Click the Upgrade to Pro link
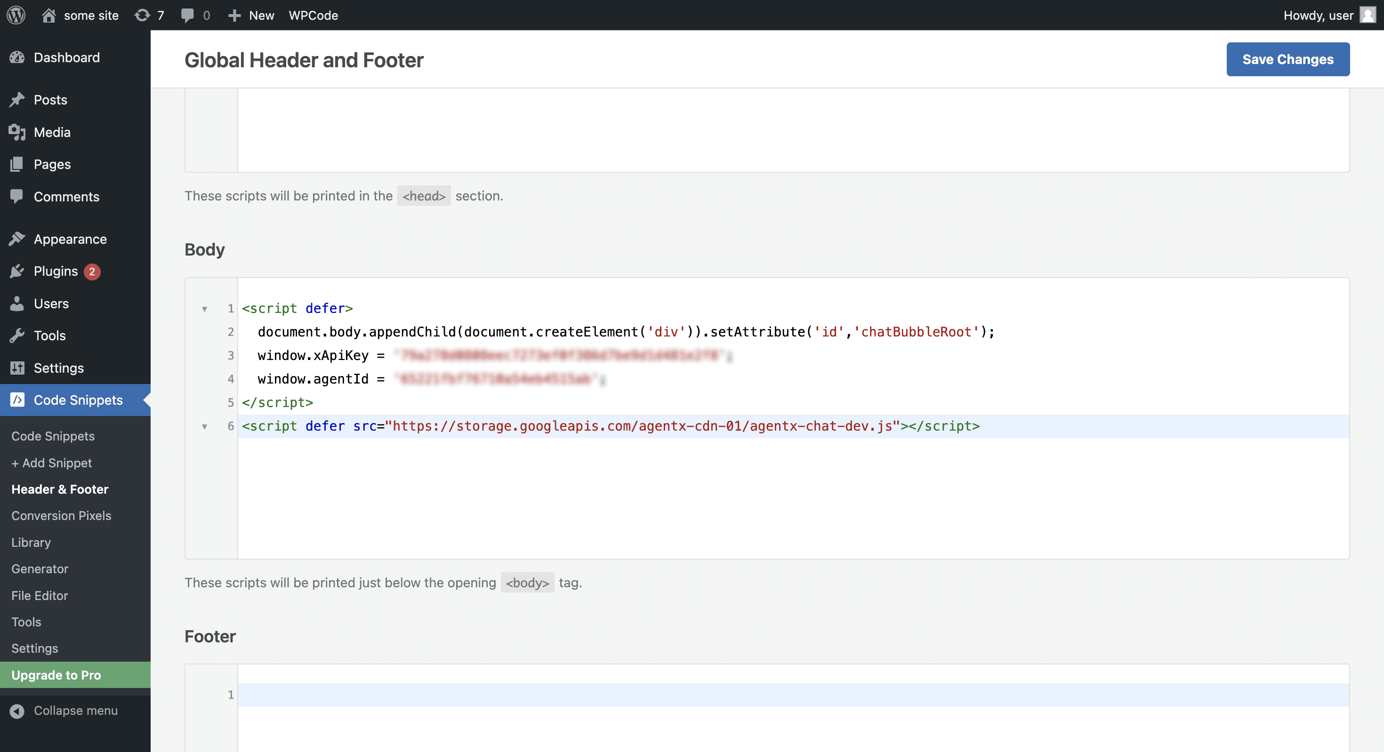The height and width of the screenshot is (752, 1384). coord(75,675)
